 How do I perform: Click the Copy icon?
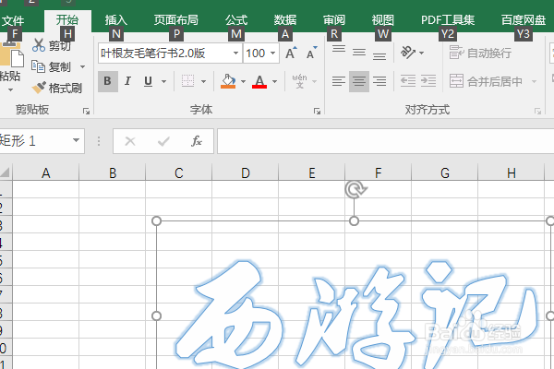(38, 66)
